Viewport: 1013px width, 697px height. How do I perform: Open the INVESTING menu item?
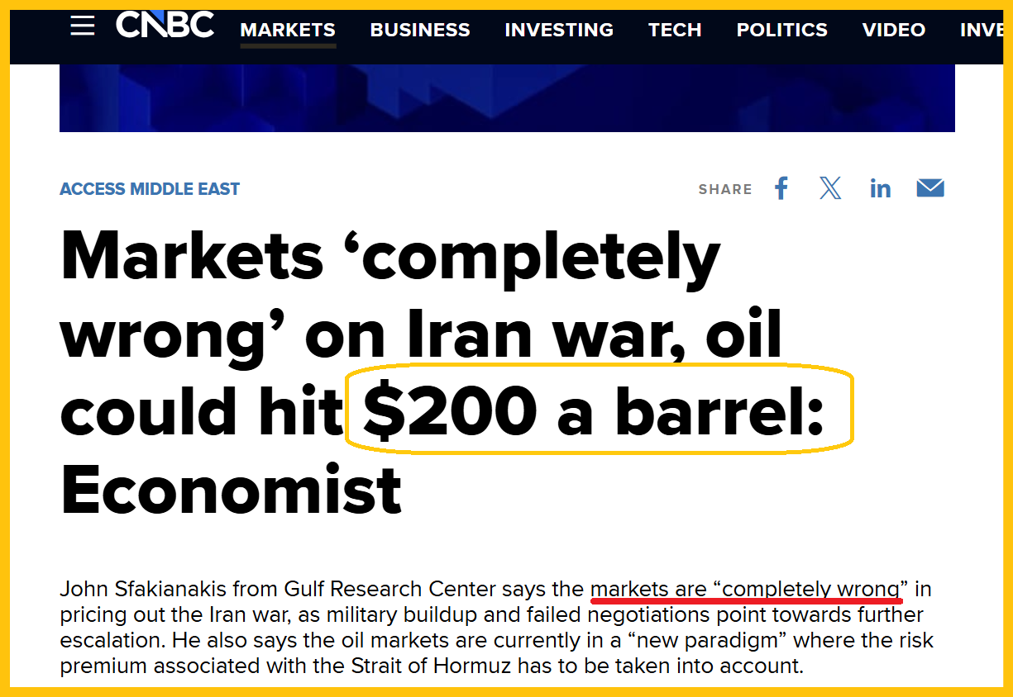(x=559, y=30)
